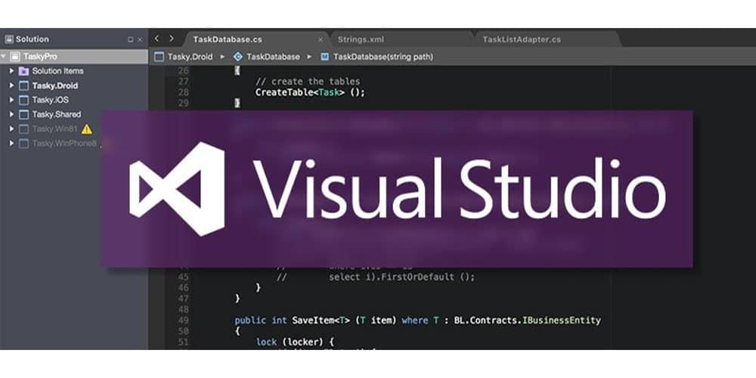Image resolution: width=756 pixels, height=378 pixels.
Task: Click the CreateTable<Task> code line
Action: (310, 92)
